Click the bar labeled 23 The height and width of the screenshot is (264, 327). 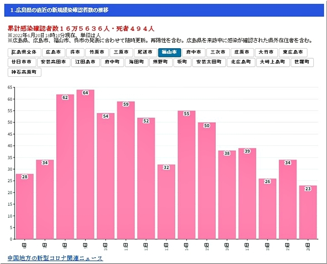coord(308,214)
